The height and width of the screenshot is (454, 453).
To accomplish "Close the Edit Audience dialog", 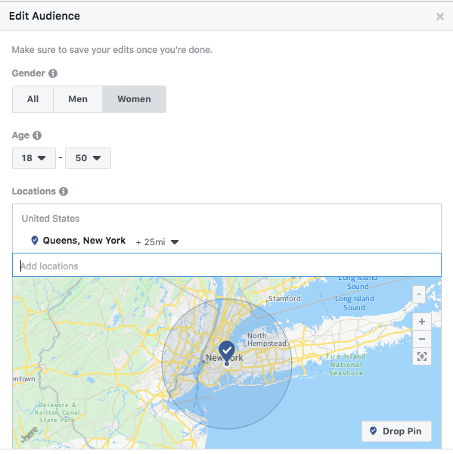I will tap(440, 17).
